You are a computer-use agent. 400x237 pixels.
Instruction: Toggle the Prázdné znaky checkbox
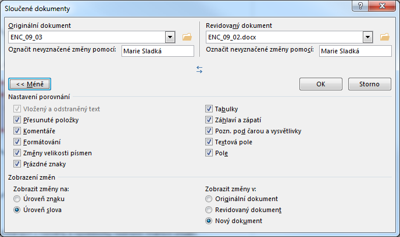click(x=17, y=164)
